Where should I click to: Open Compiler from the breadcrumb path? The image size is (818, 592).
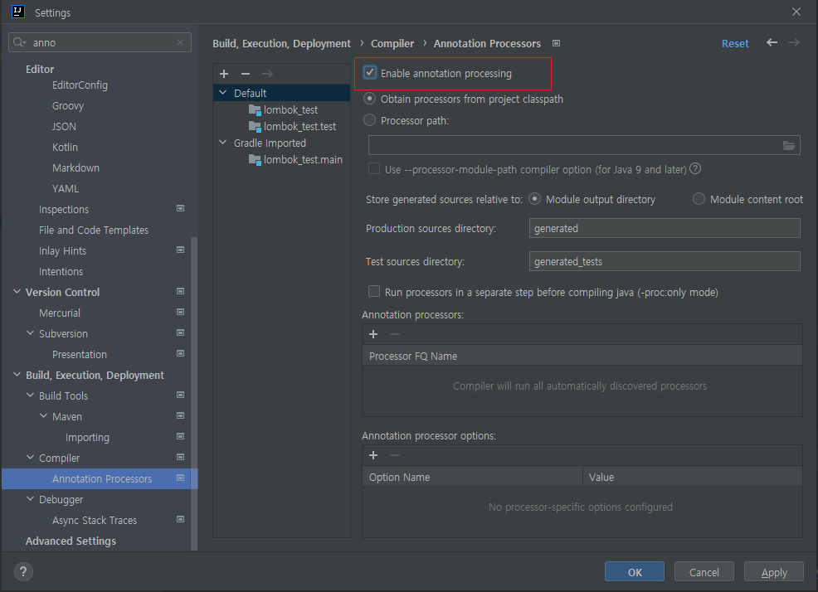(x=392, y=43)
